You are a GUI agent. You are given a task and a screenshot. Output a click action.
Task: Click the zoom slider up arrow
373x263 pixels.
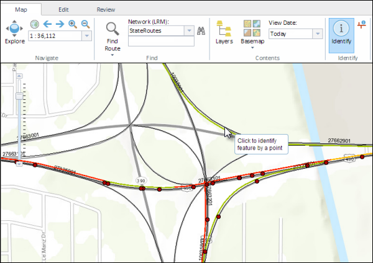(x=19, y=71)
